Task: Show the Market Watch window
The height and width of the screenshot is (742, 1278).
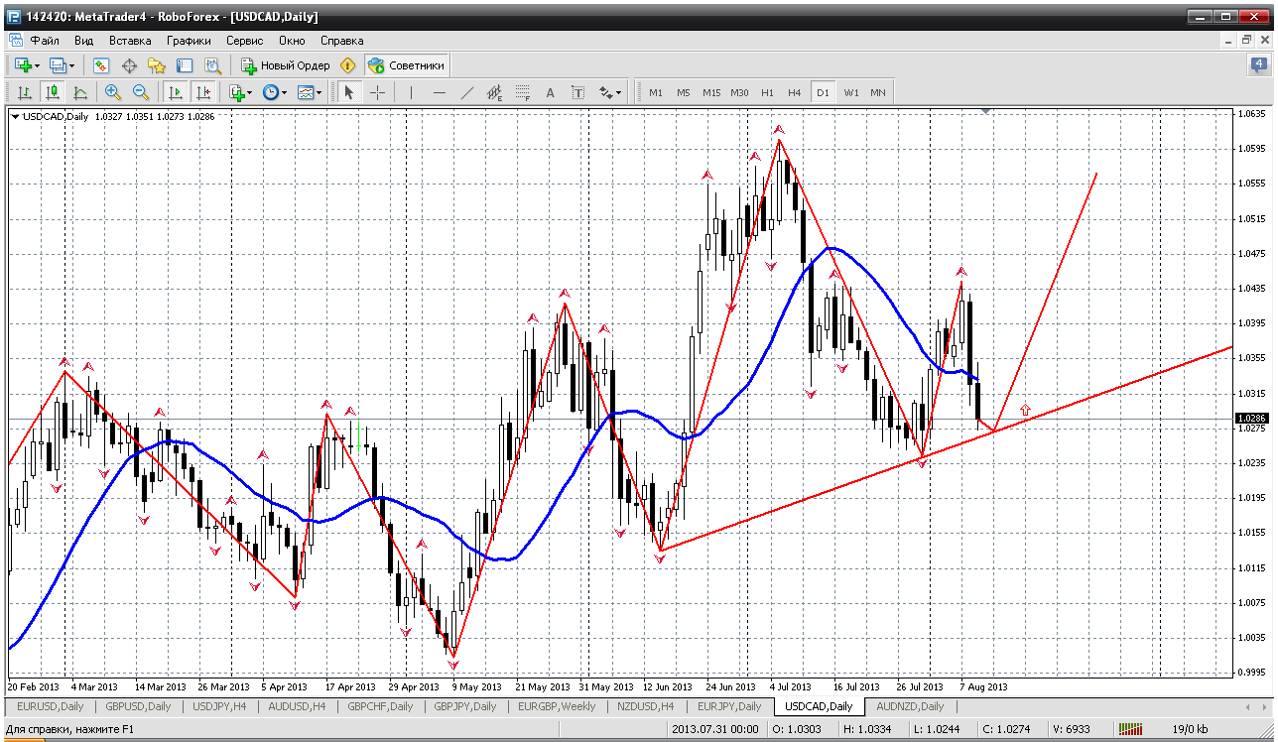Action: tap(100, 65)
